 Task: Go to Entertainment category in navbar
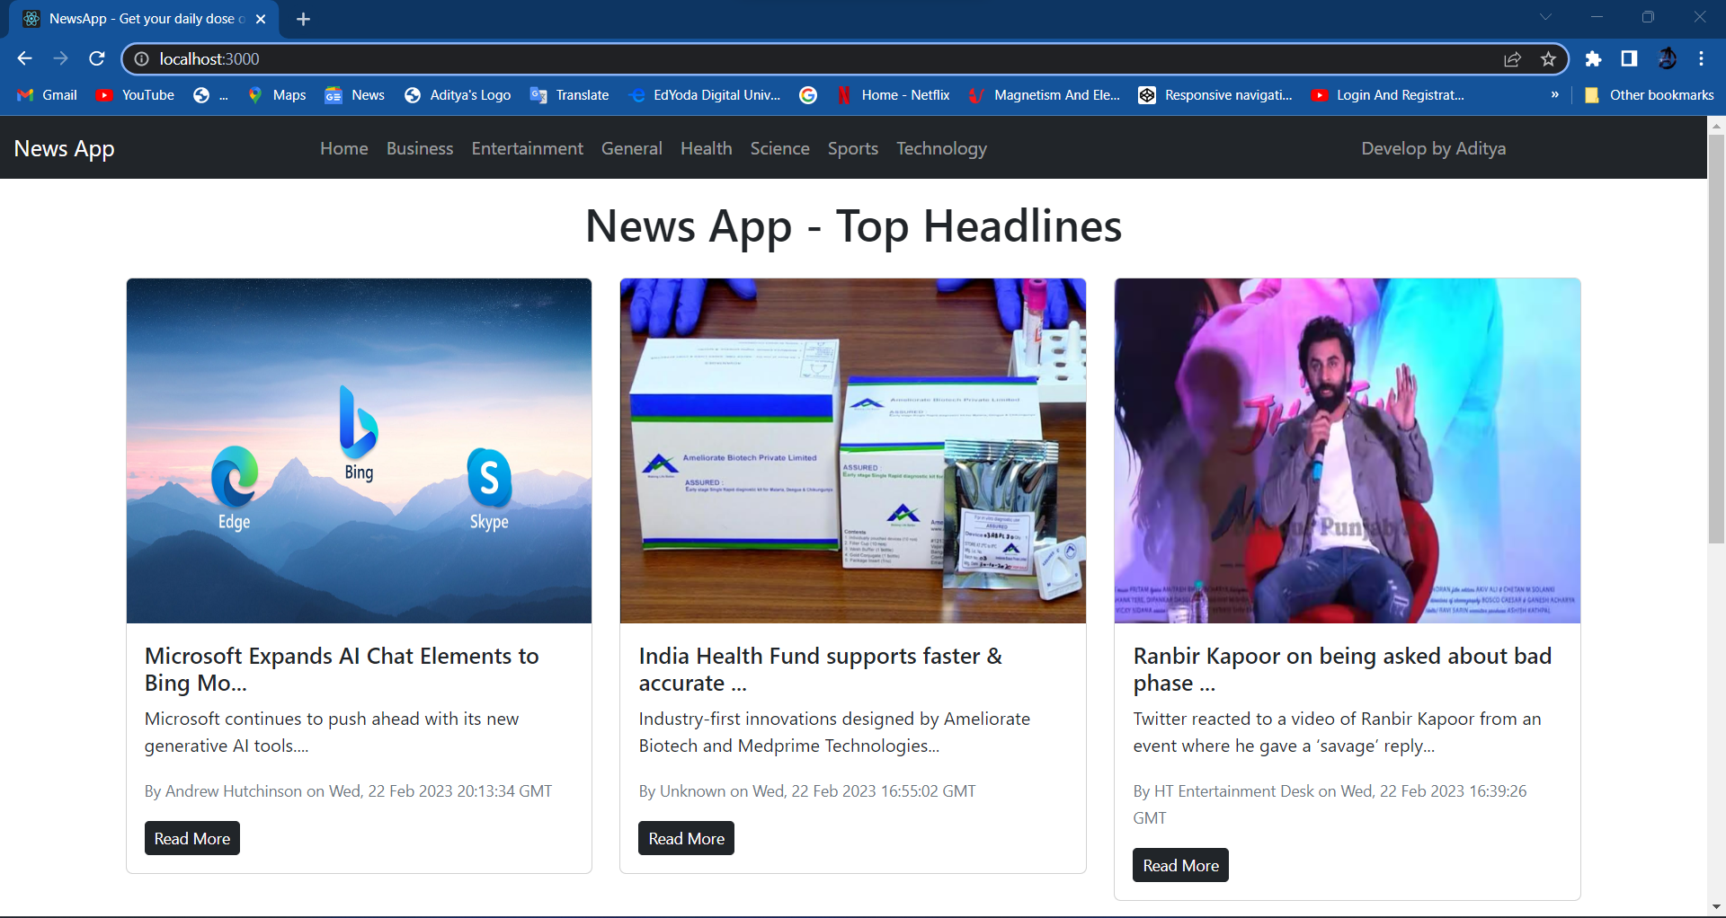coord(528,148)
